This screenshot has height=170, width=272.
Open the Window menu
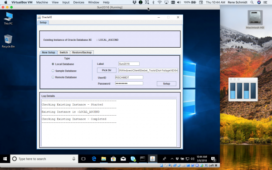tap(94, 2)
